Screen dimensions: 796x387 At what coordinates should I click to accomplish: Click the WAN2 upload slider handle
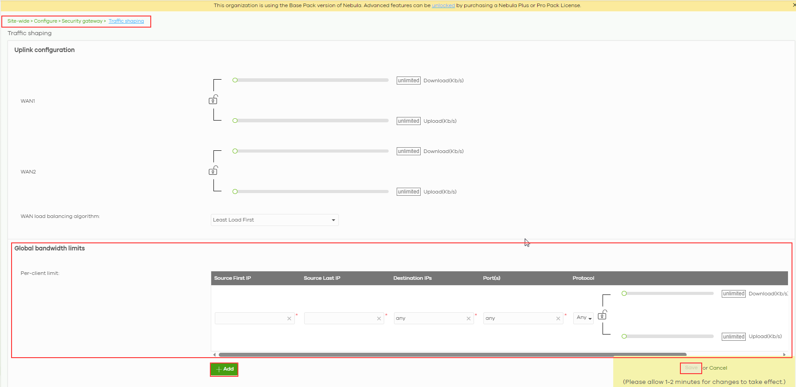click(235, 192)
